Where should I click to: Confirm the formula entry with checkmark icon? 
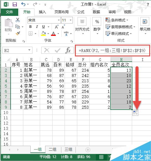point(57,50)
